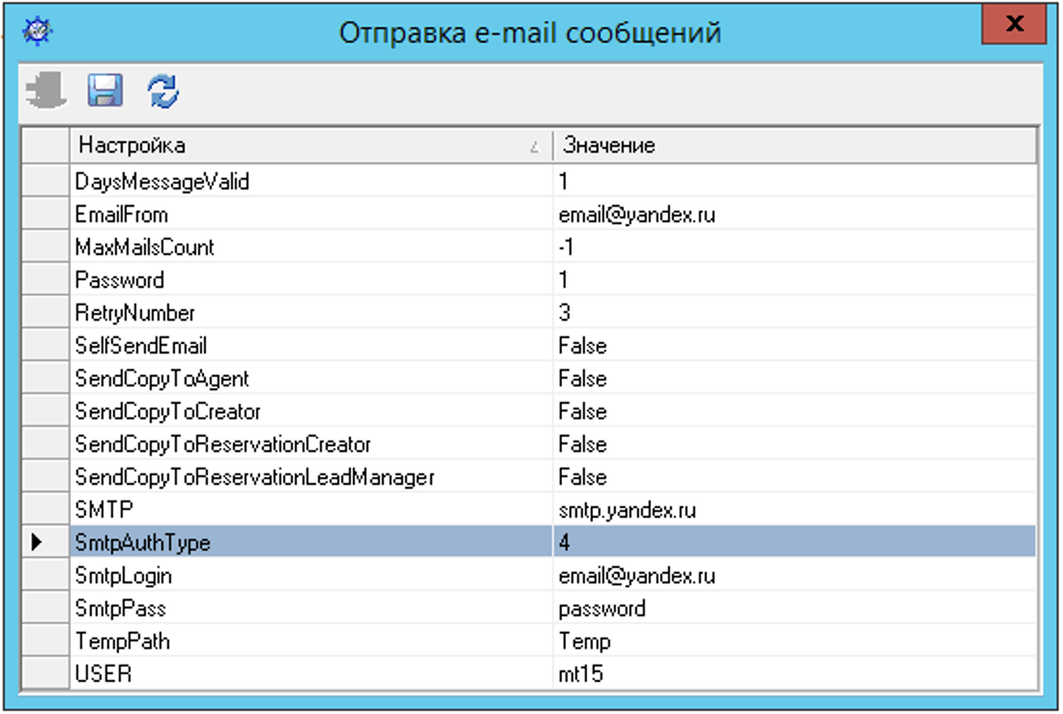The image size is (1063, 714).
Task: Click the blue floppy disk Save icon
Action: [104, 92]
